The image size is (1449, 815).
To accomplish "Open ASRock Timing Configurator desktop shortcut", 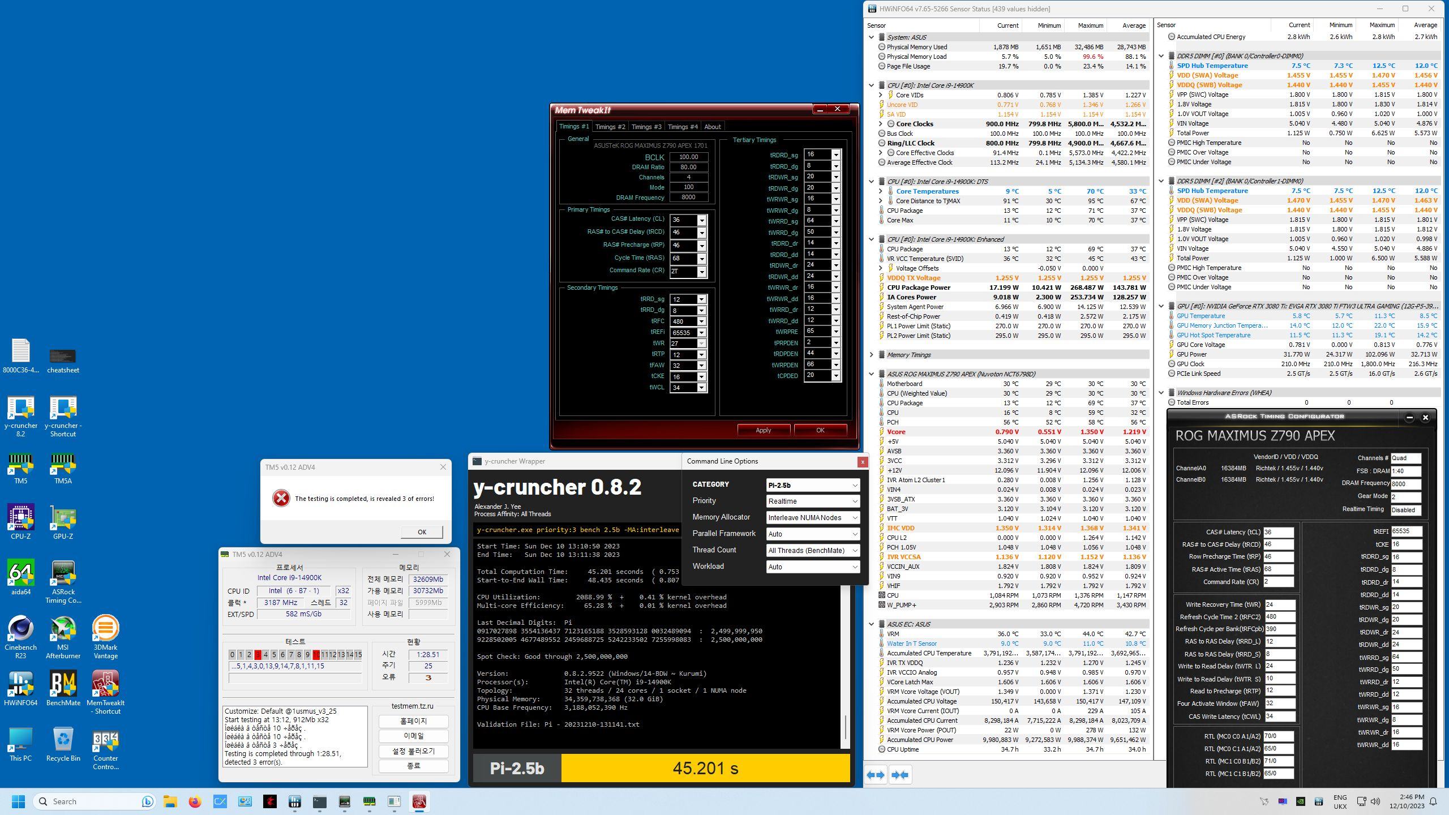I will pos(63,582).
